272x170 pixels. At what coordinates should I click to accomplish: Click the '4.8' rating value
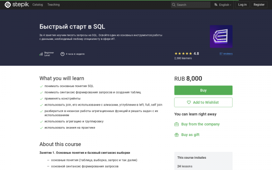click(196, 53)
